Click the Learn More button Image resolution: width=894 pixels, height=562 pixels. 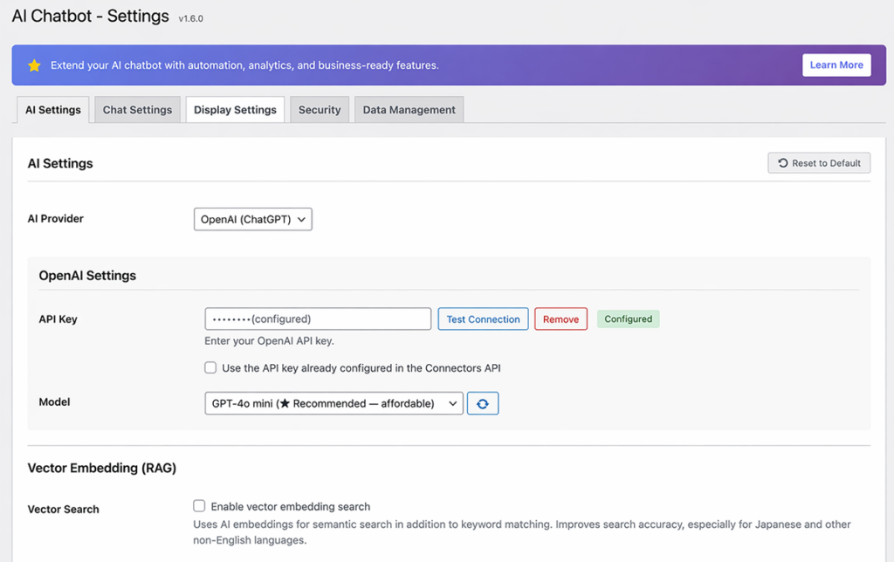836,65
